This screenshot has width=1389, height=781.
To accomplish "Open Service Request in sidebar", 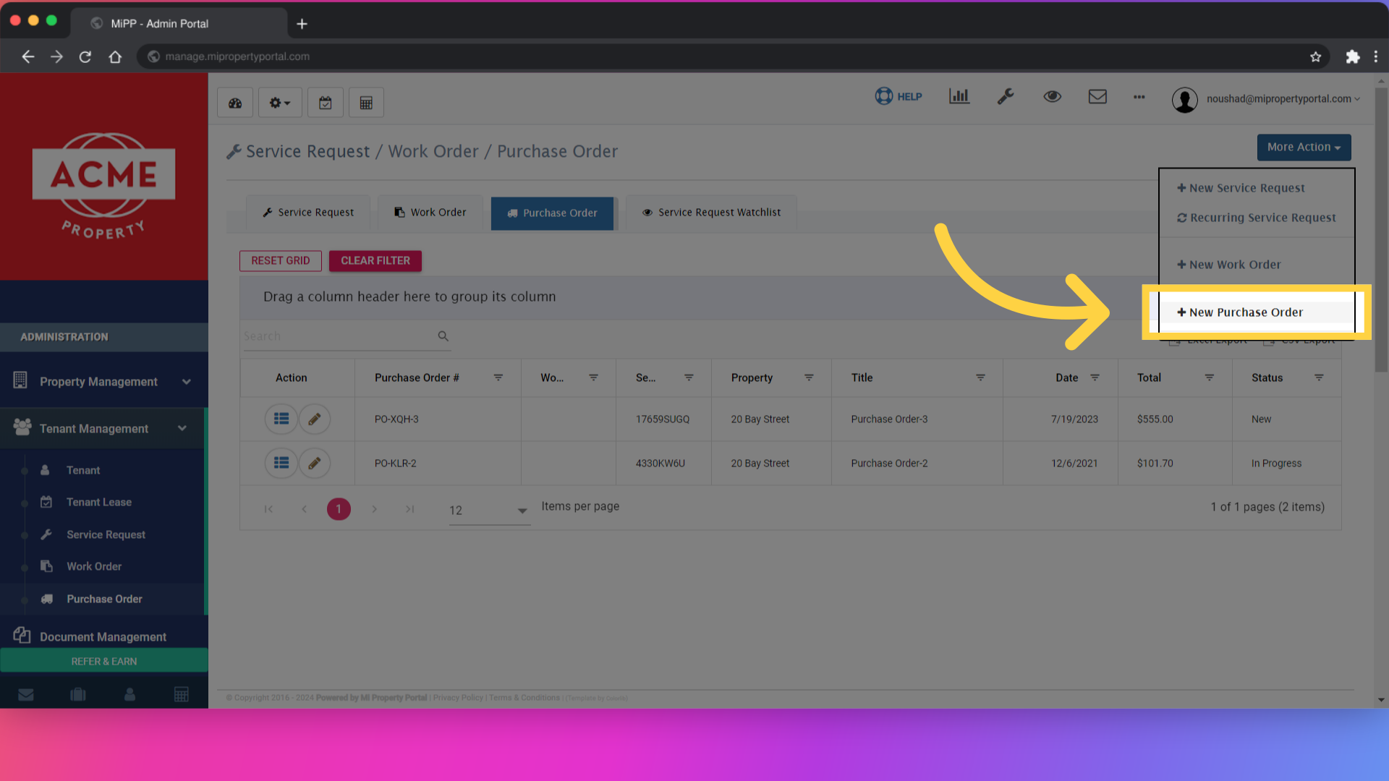I will tap(106, 534).
